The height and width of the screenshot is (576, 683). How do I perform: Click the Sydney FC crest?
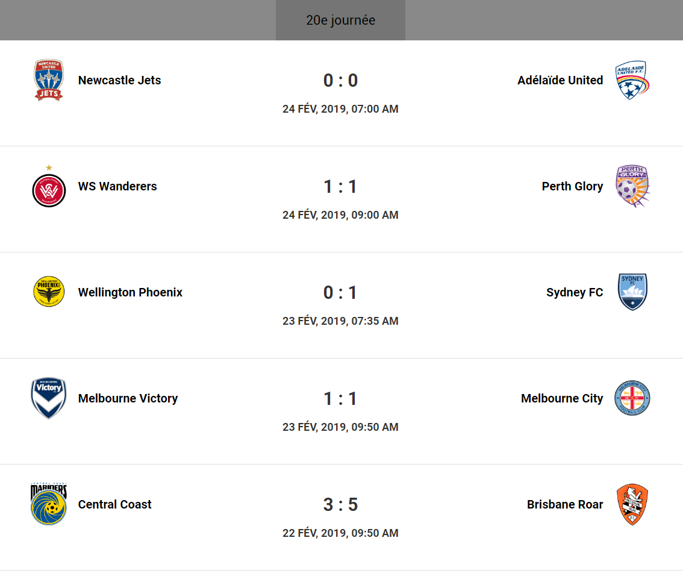point(632,292)
